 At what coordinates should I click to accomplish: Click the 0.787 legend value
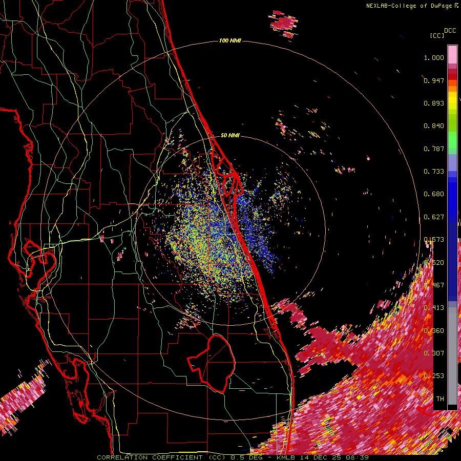coord(434,149)
